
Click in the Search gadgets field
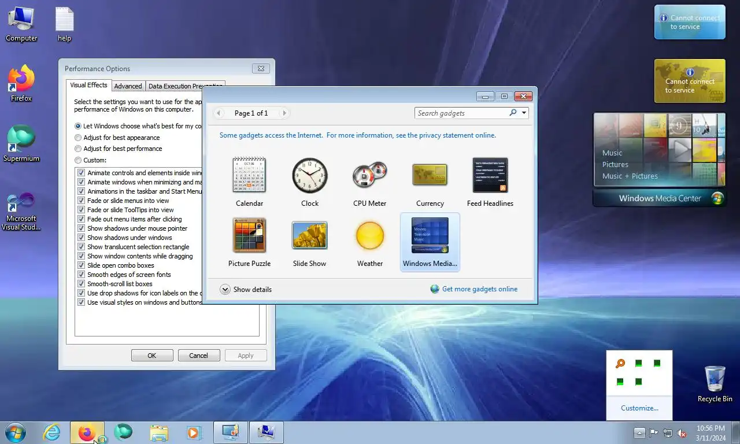click(461, 113)
